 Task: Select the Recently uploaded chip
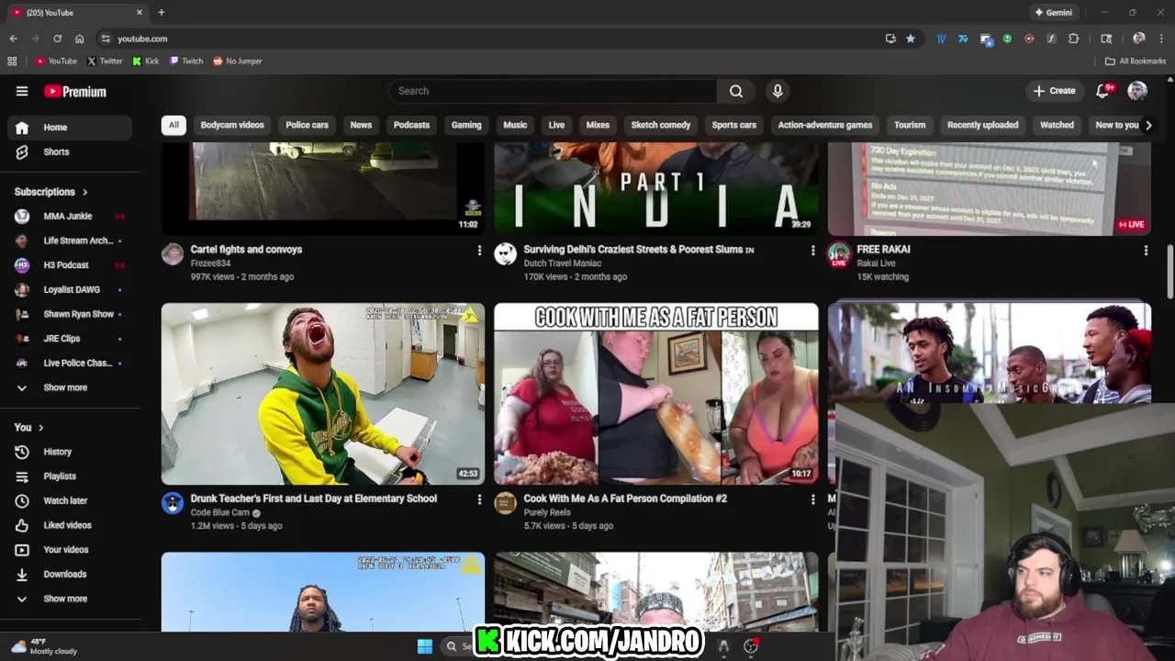coord(982,125)
